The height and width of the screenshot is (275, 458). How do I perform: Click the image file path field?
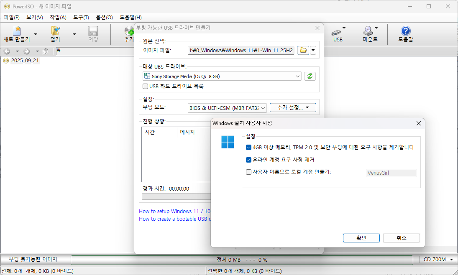click(241, 50)
